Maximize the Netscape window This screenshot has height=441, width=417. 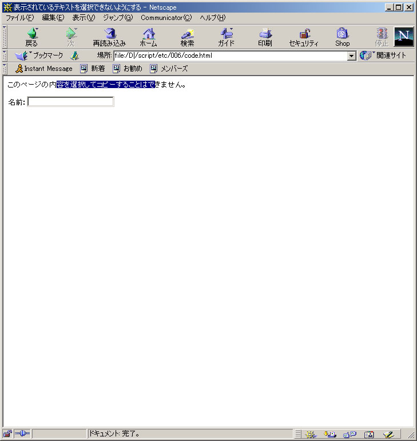click(x=399, y=7)
